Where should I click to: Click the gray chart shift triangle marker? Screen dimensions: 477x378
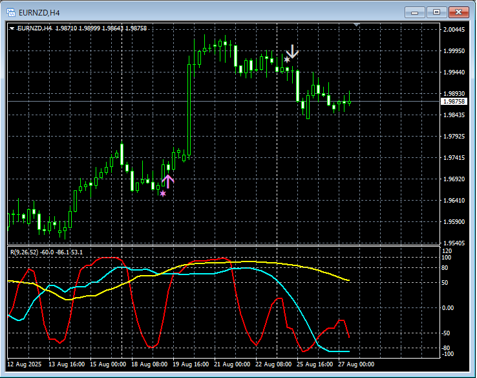[x=356, y=25]
